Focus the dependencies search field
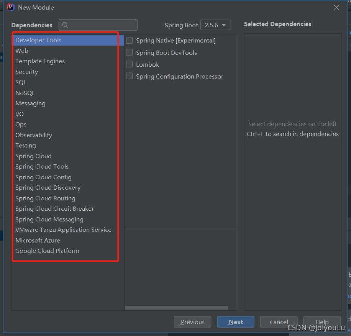This screenshot has width=351, height=336. [98, 25]
